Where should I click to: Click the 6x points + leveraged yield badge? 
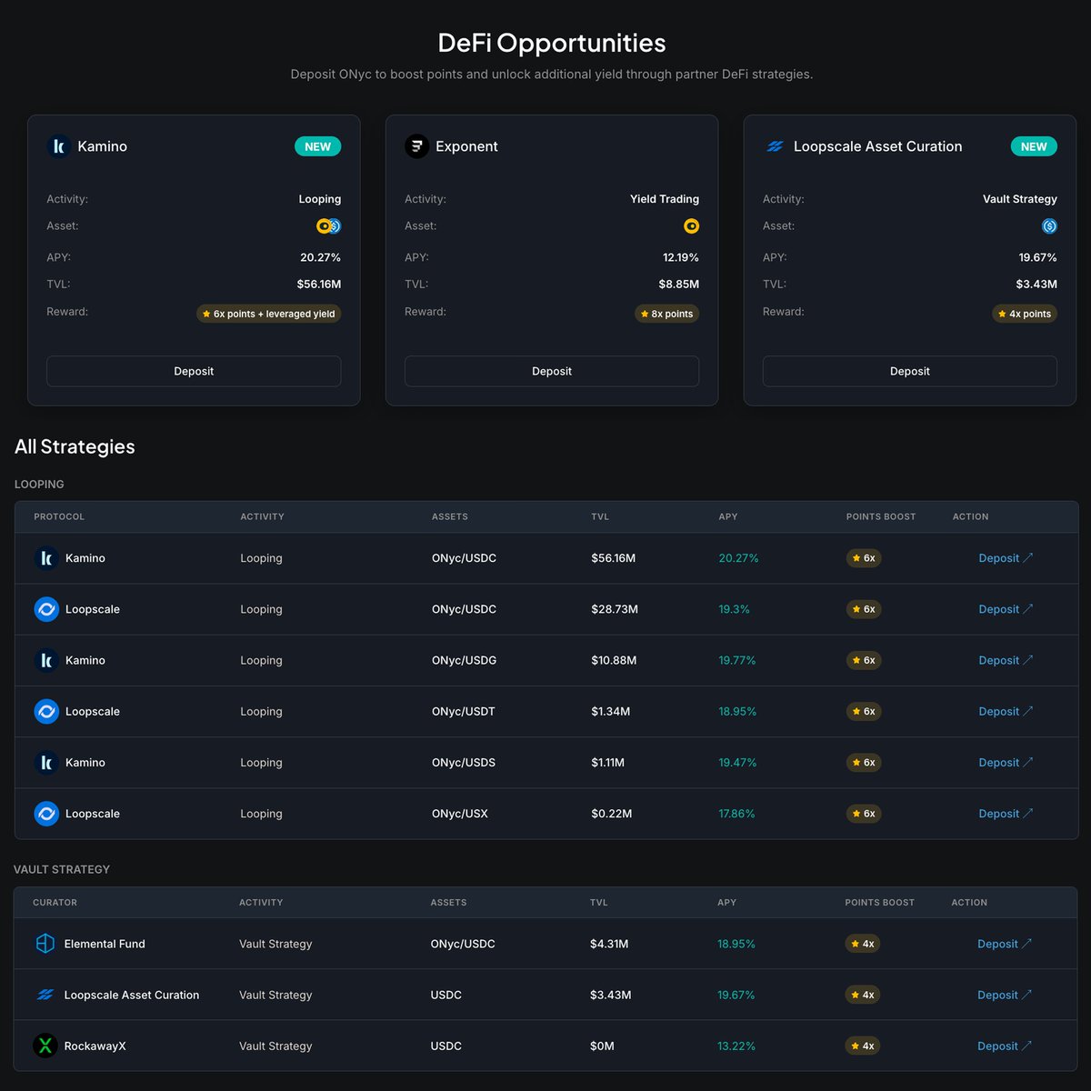pos(269,314)
